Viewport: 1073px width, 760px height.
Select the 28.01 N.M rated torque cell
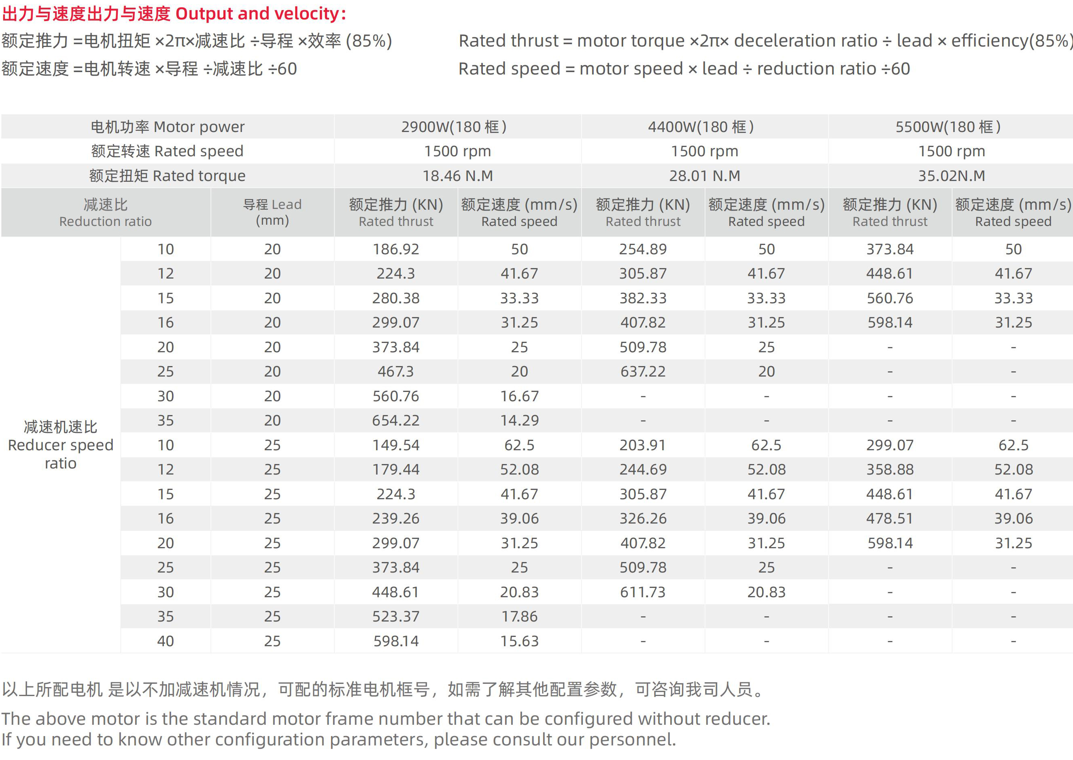pos(704,175)
